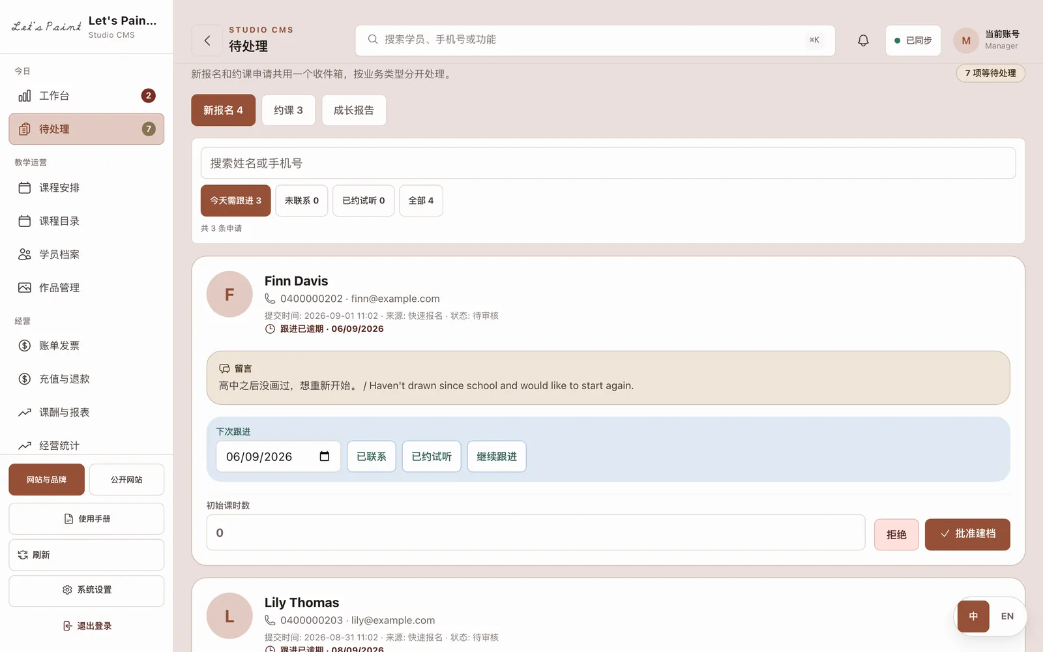Image resolution: width=1043 pixels, height=652 pixels.
Task: Click 拒绝 for Finn Davis
Action: pyautogui.click(x=896, y=535)
